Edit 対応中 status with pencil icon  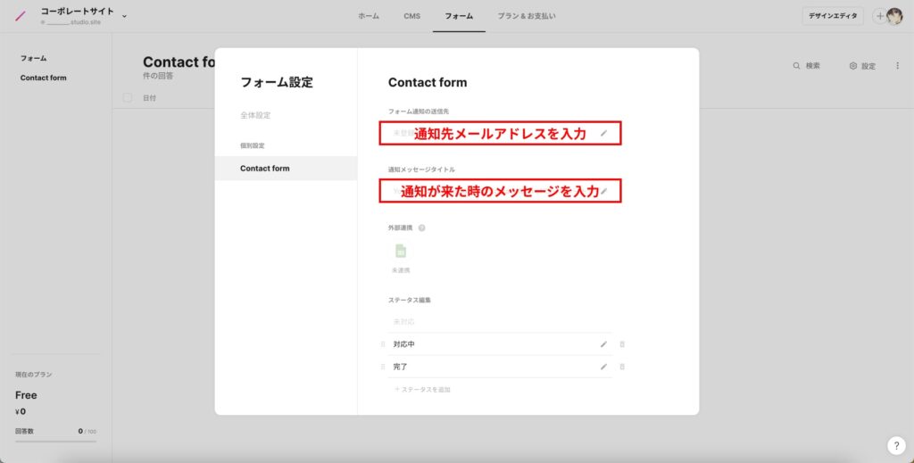tap(603, 344)
